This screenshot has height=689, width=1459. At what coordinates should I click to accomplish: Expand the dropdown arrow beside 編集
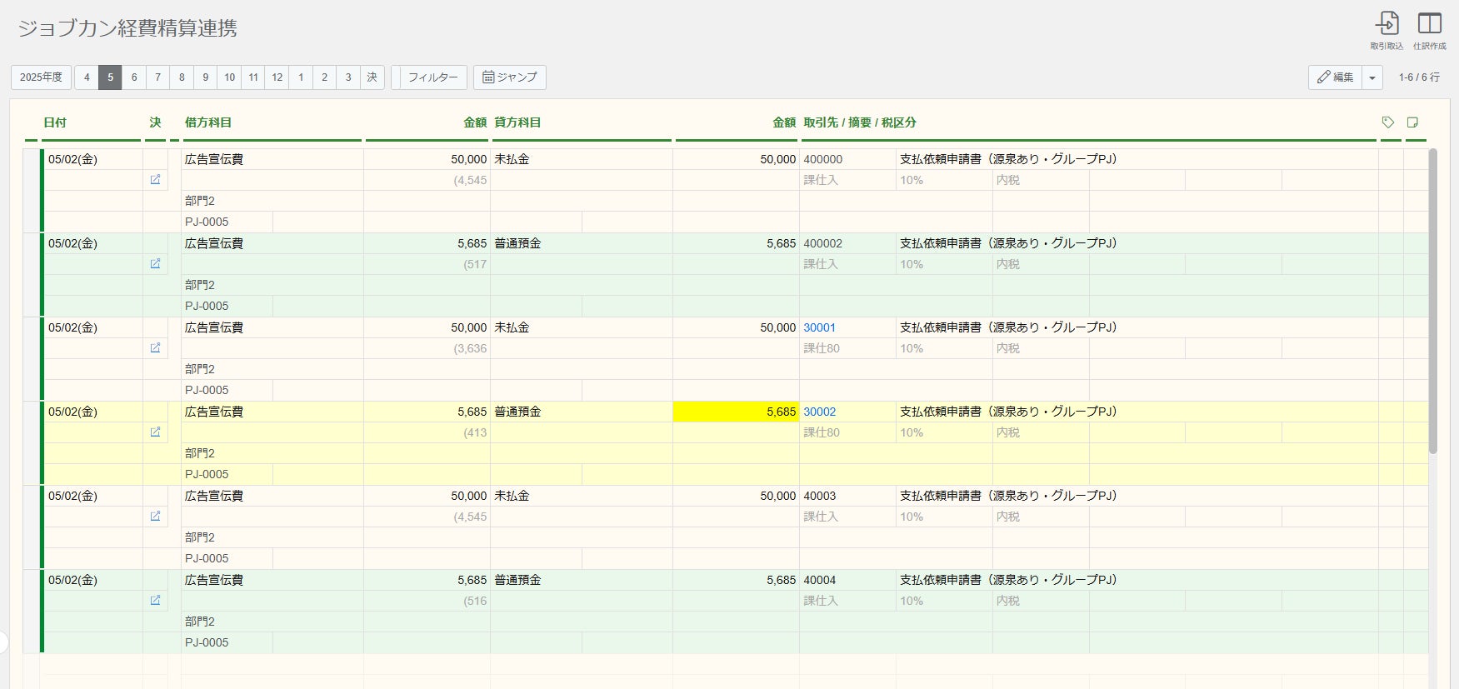pyautogui.click(x=1372, y=77)
